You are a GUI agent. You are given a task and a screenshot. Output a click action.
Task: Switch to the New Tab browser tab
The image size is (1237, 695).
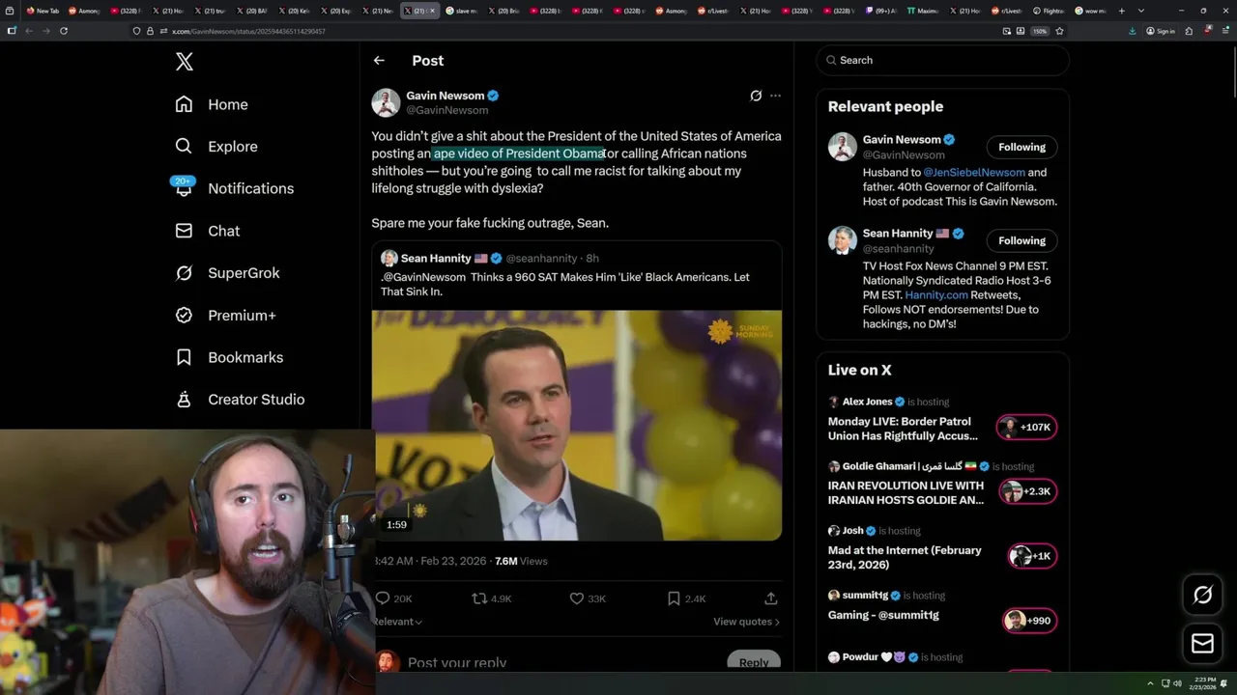[43, 11]
